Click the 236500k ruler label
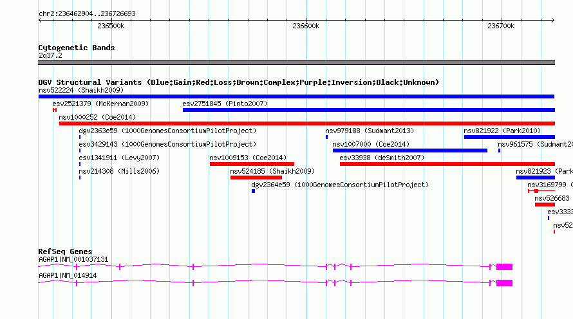The height and width of the screenshot is (319, 573). click(111, 26)
